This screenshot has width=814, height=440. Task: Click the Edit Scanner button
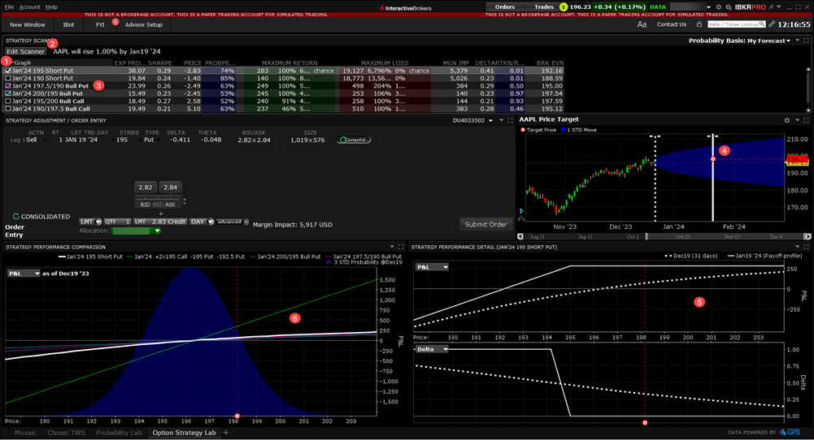25,51
